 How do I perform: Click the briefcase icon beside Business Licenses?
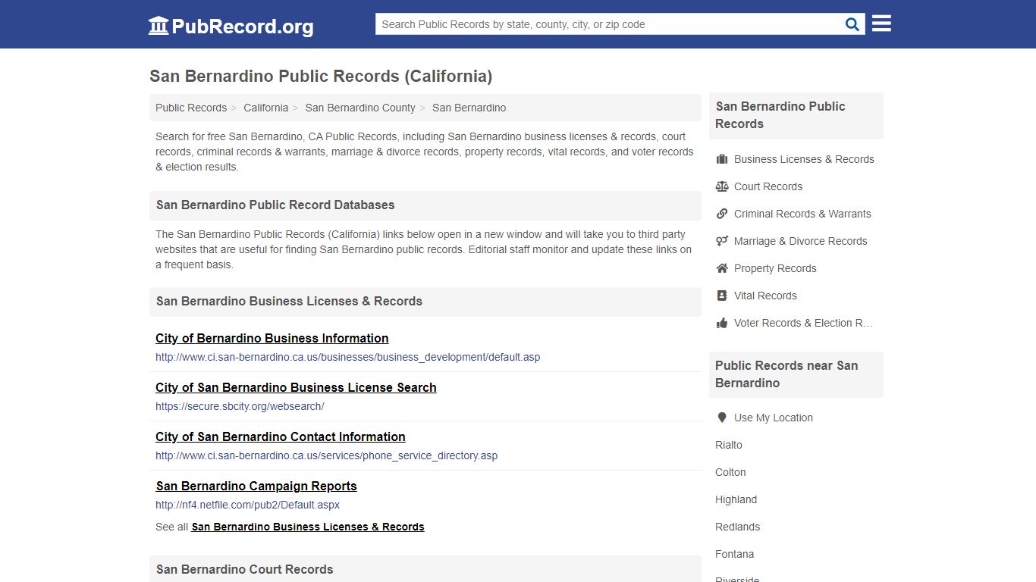[722, 159]
